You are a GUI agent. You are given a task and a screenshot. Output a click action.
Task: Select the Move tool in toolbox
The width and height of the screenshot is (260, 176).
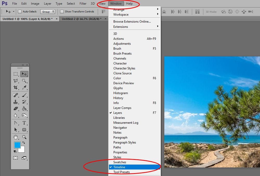24,74
